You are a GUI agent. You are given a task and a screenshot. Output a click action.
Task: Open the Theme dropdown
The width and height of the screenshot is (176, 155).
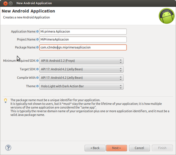pyautogui.click(x=82, y=86)
